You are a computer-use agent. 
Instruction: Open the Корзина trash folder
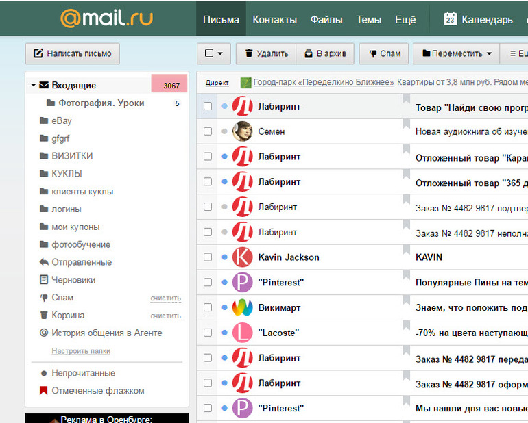click(62, 316)
